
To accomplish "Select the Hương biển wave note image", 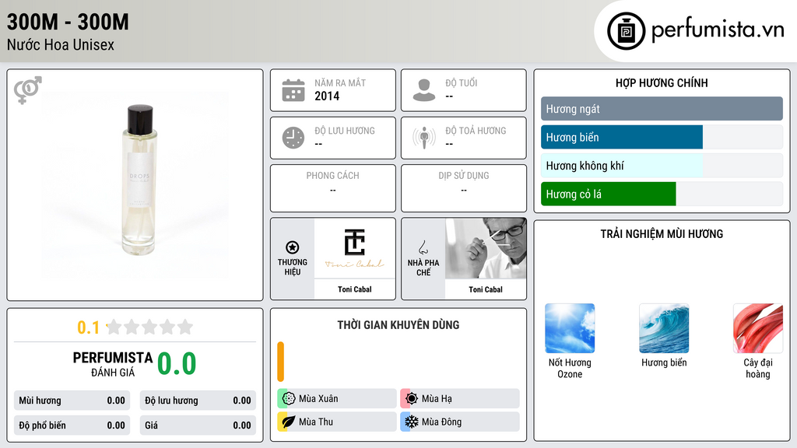I will [664, 328].
